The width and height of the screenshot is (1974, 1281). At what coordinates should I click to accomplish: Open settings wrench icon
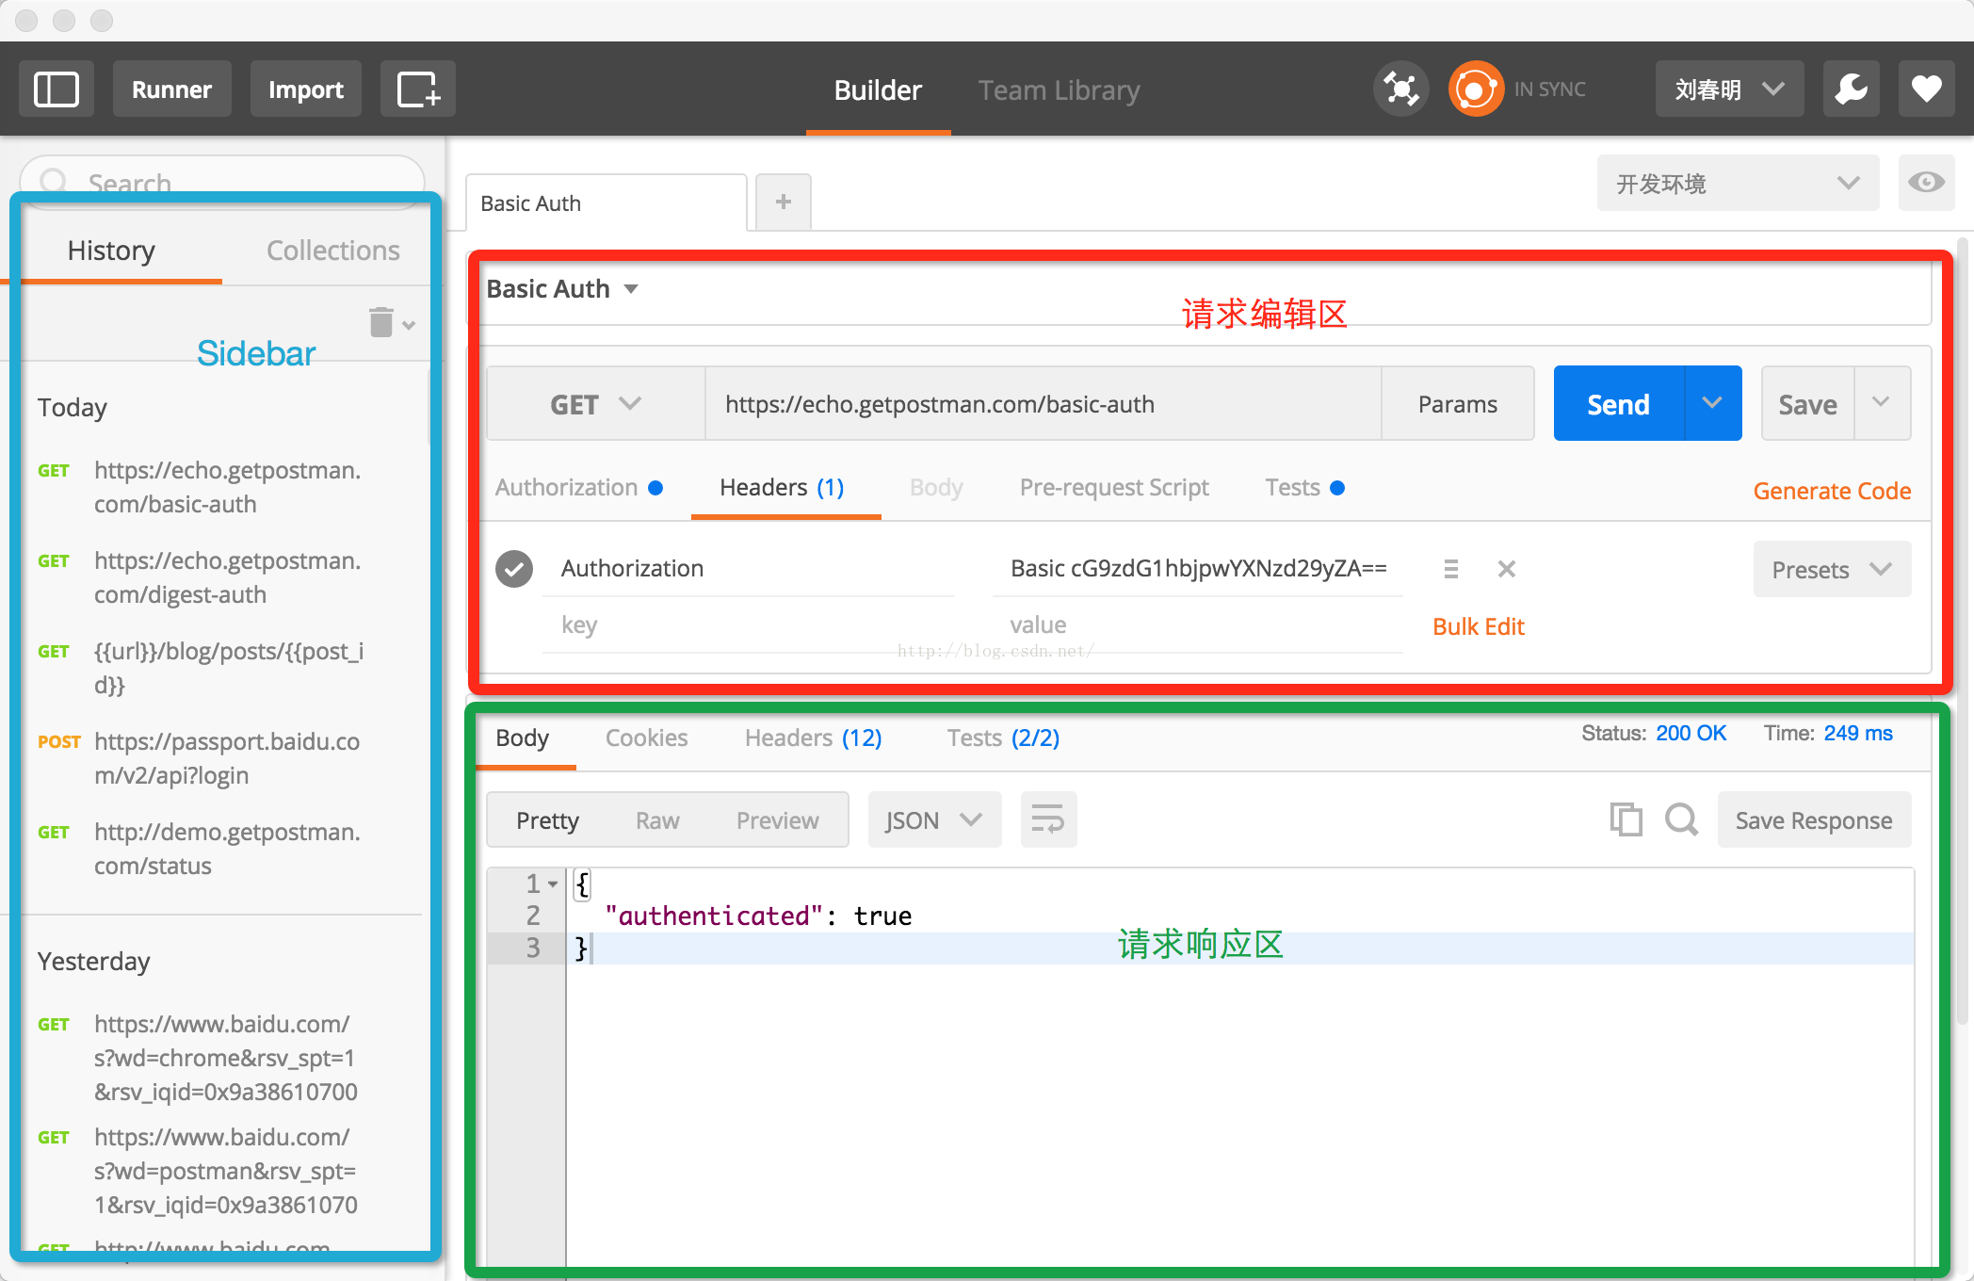click(x=1851, y=89)
